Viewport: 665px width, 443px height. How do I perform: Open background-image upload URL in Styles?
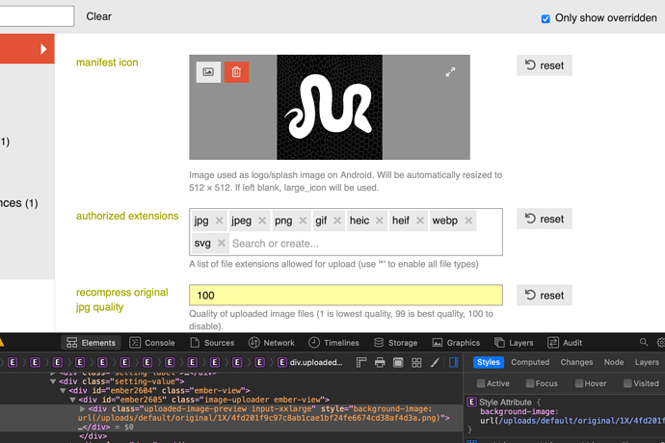click(x=581, y=421)
